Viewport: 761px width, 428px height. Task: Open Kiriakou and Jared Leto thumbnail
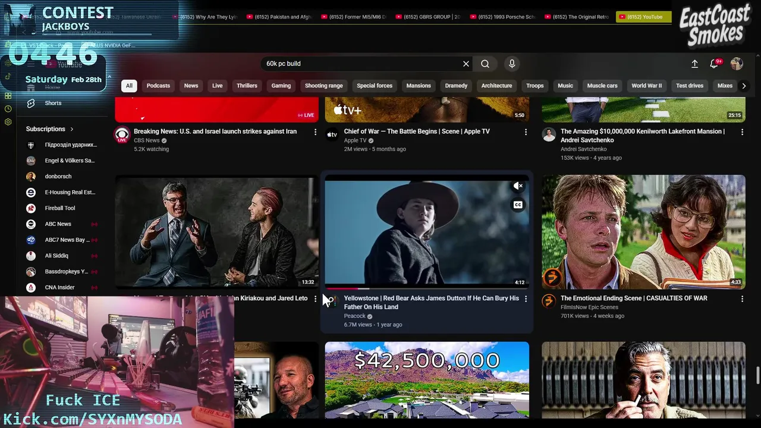pos(216,231)
